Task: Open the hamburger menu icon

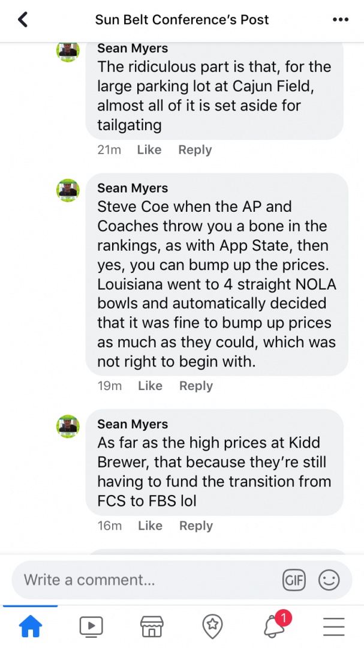Action: [334, 626]
